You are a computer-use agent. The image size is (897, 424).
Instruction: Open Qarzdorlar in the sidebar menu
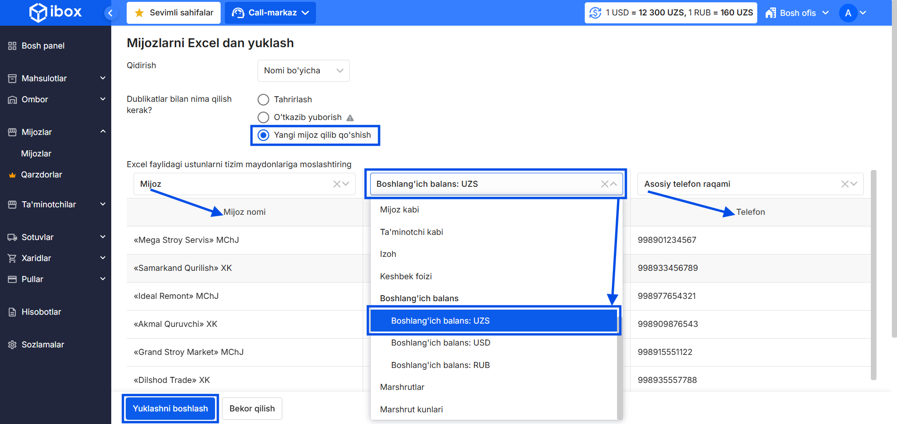pos(42,175)
